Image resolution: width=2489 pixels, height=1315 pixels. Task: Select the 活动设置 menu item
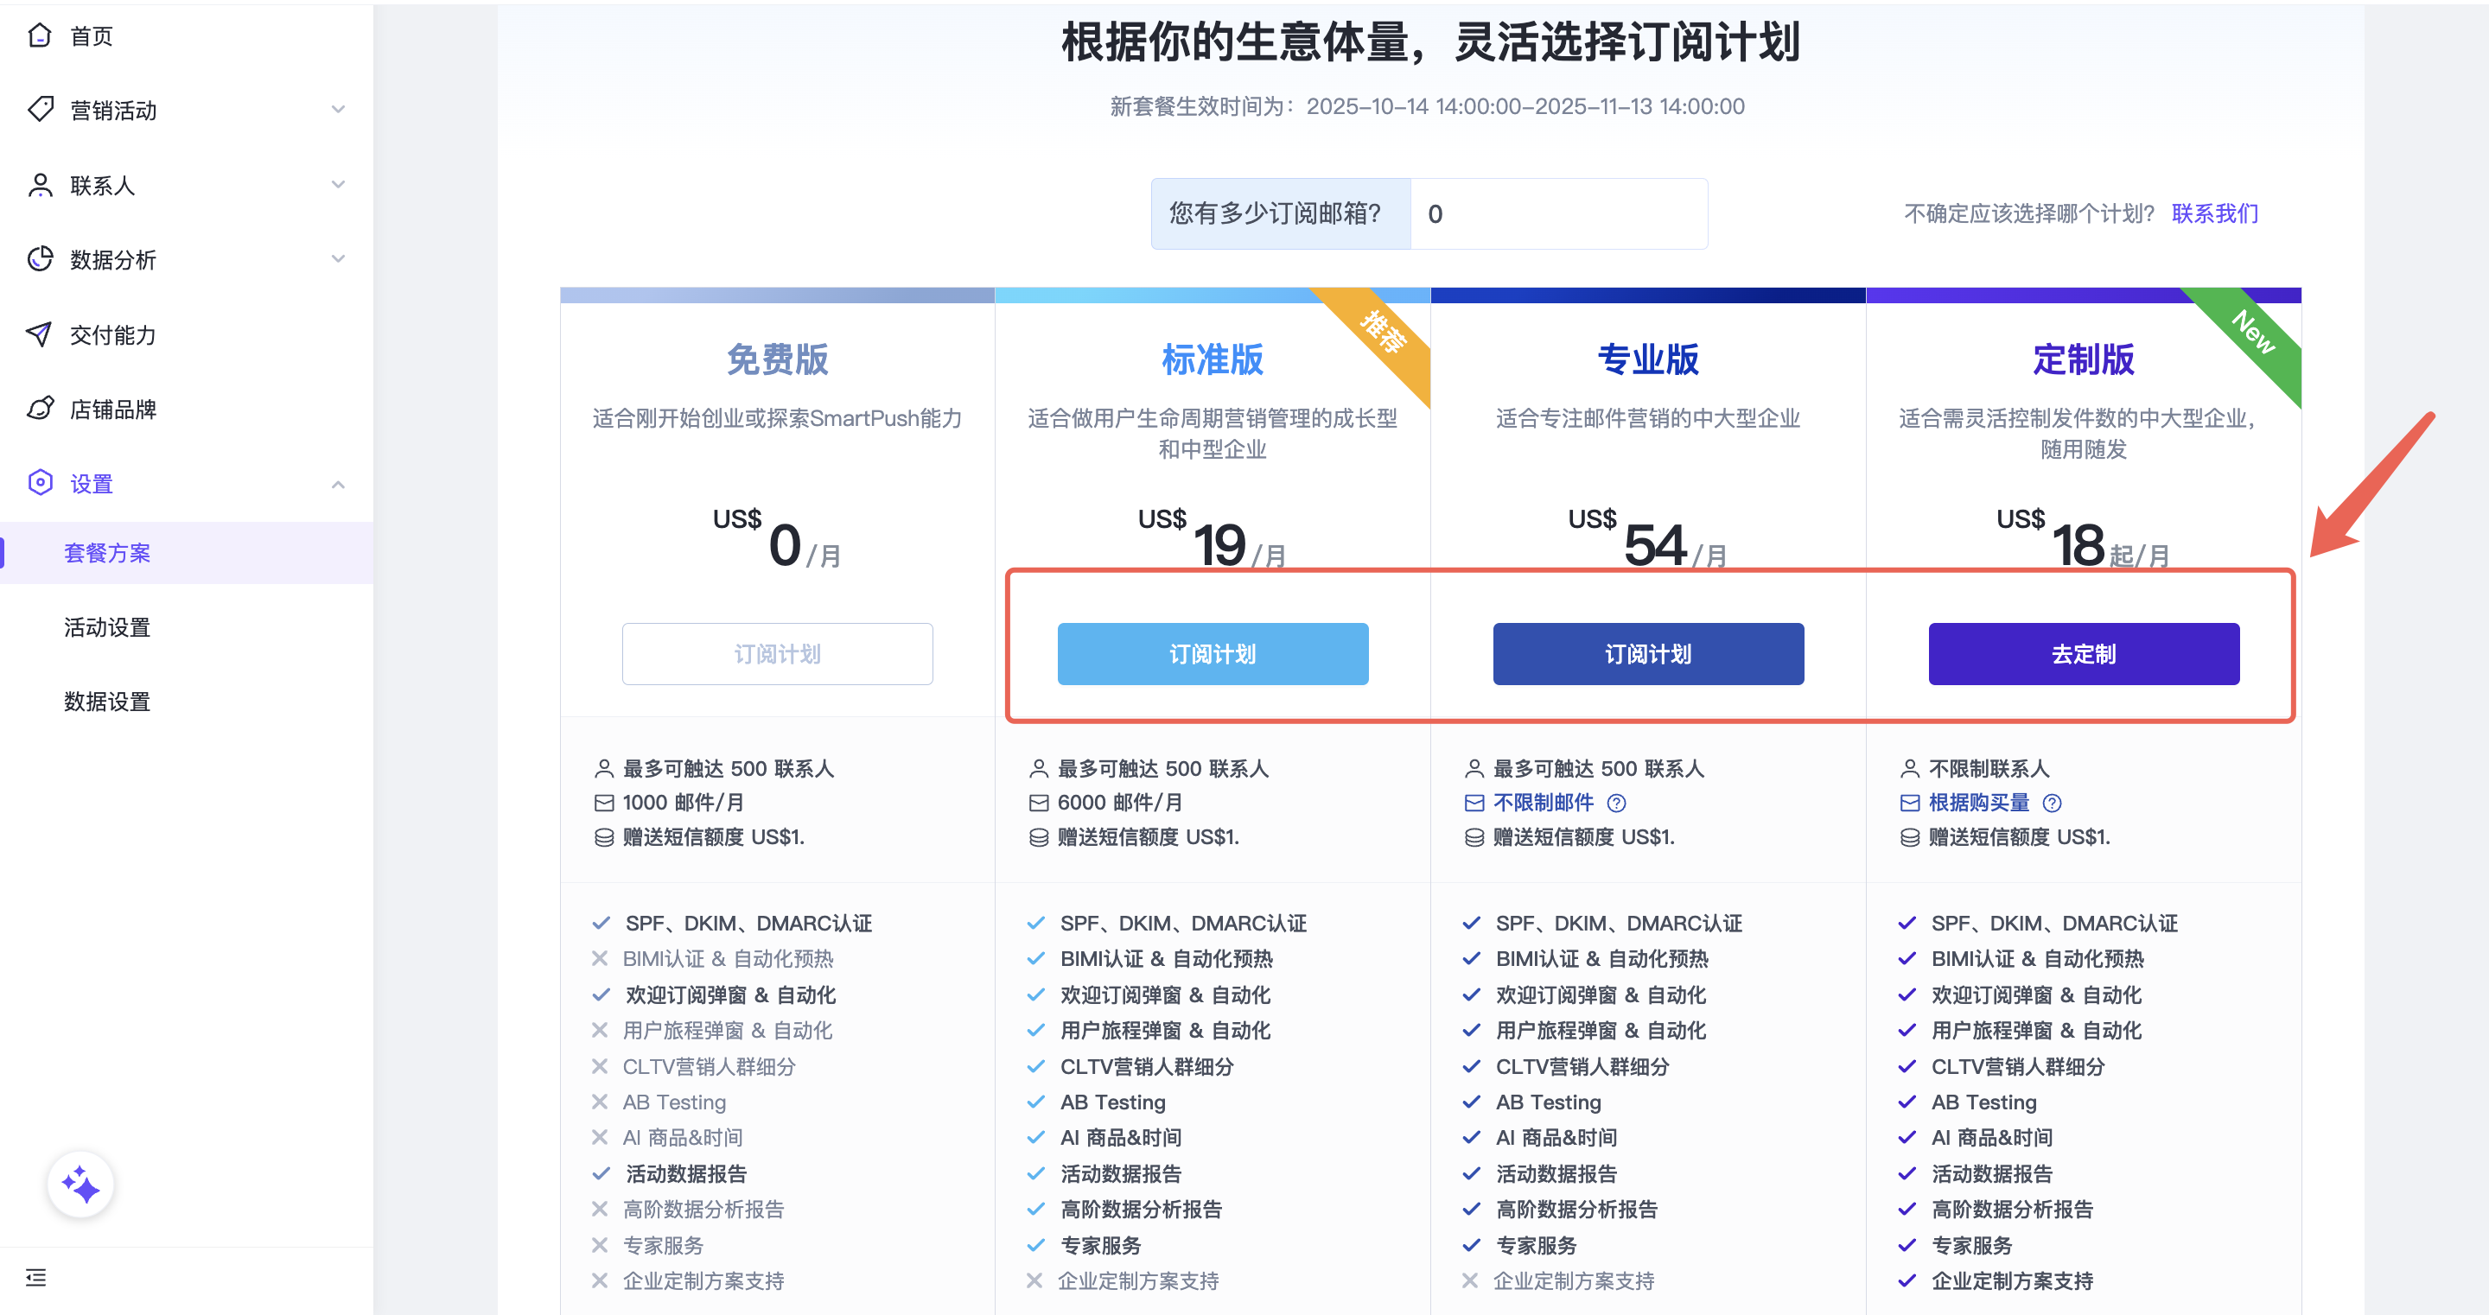pos(105,627)
